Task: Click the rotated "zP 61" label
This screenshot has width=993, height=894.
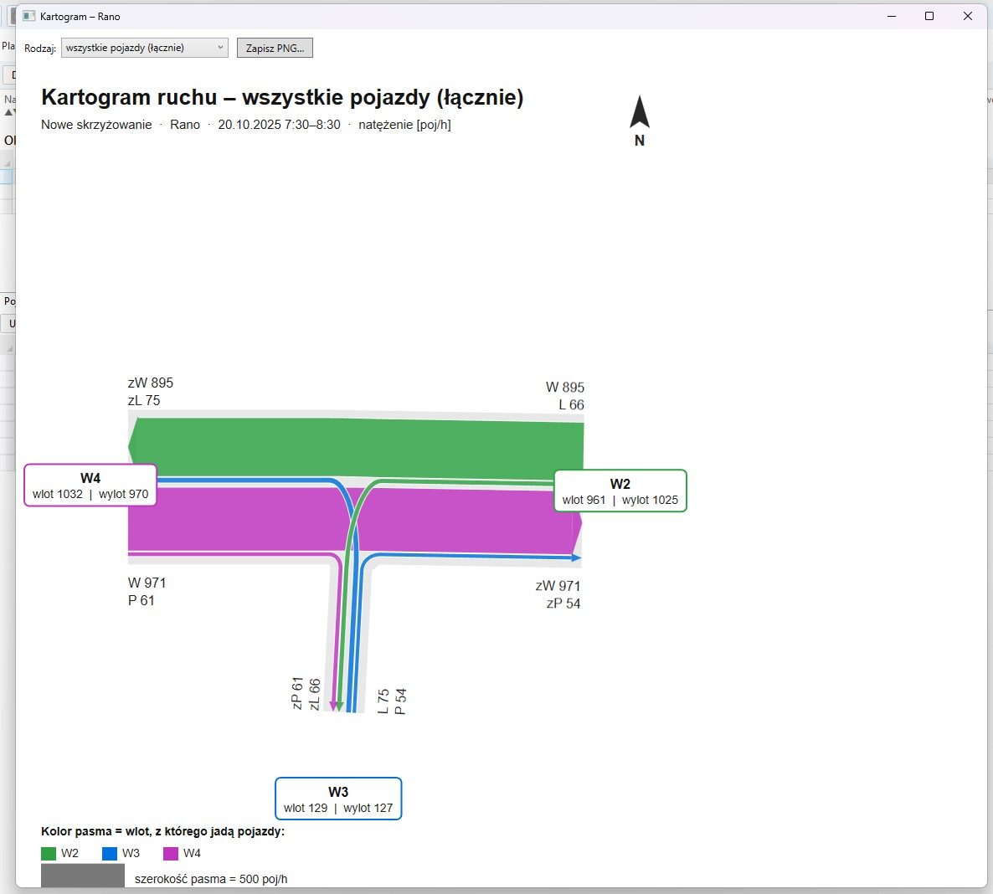Action: tap(297, 693)
